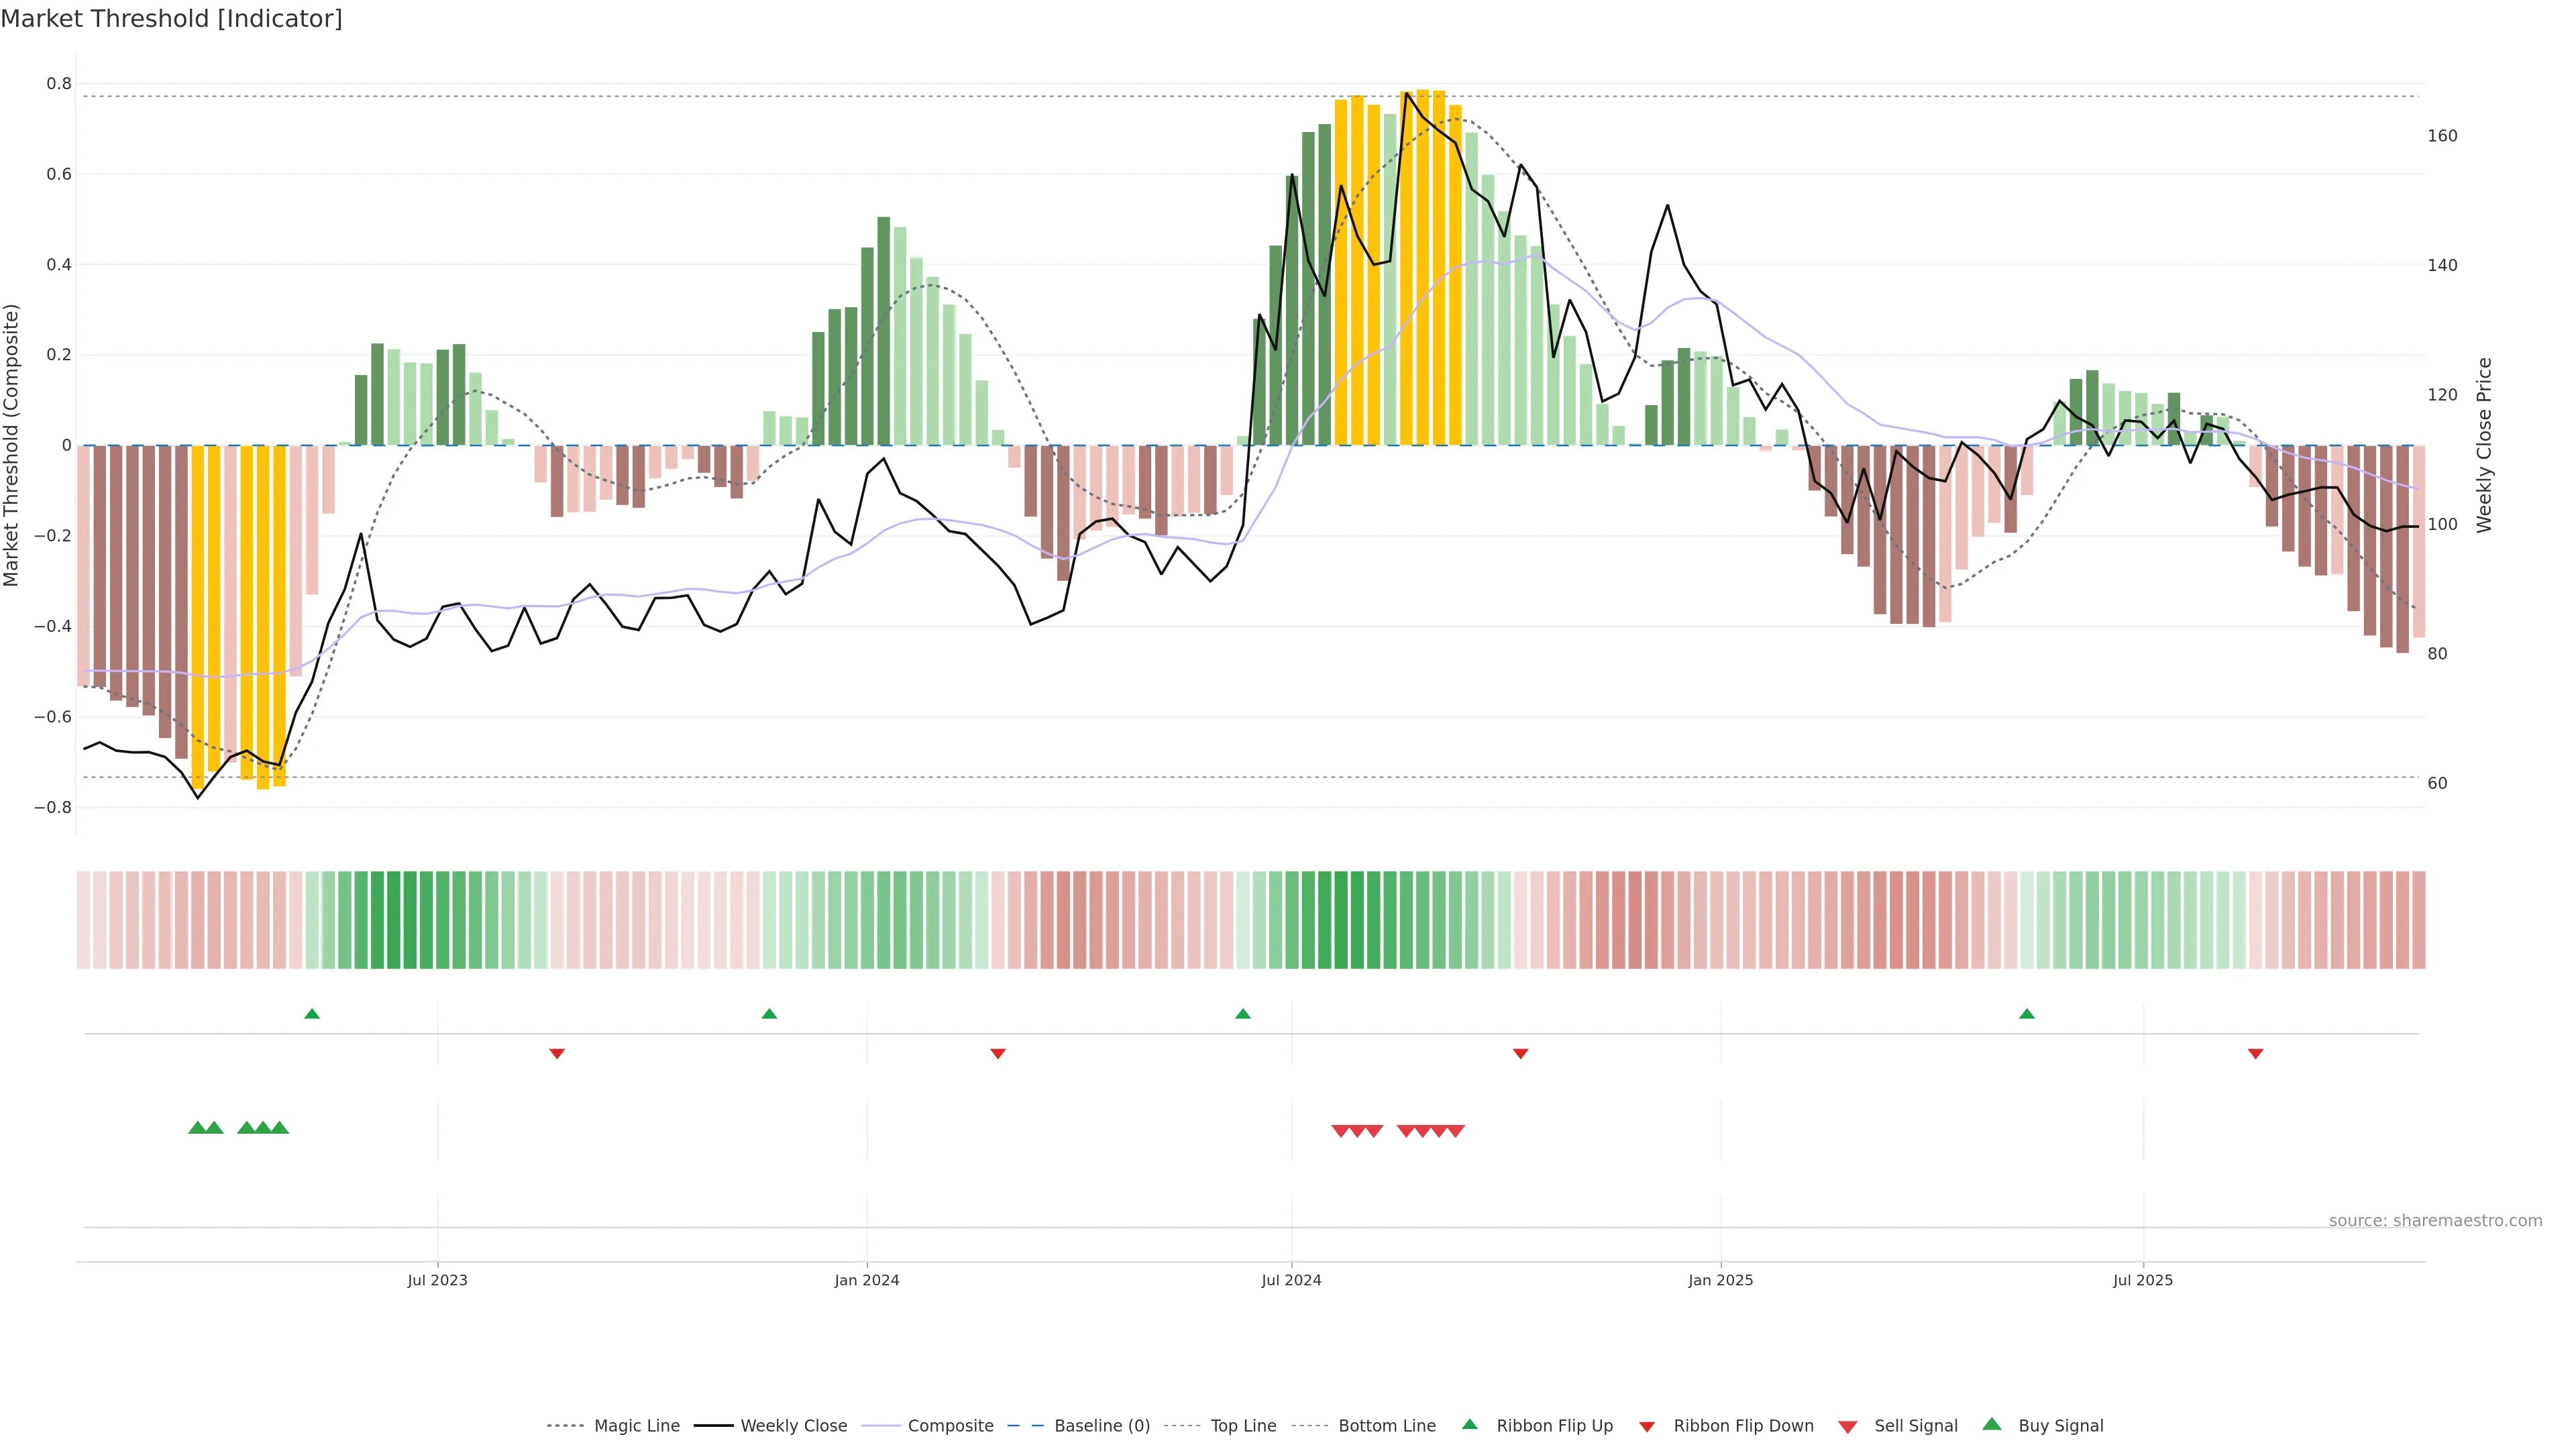Viewport: 2576px width, 1449px height.
Task: Click the rightmost red Ribbon Flip Down triangle
Action: click(2255, 1053)
